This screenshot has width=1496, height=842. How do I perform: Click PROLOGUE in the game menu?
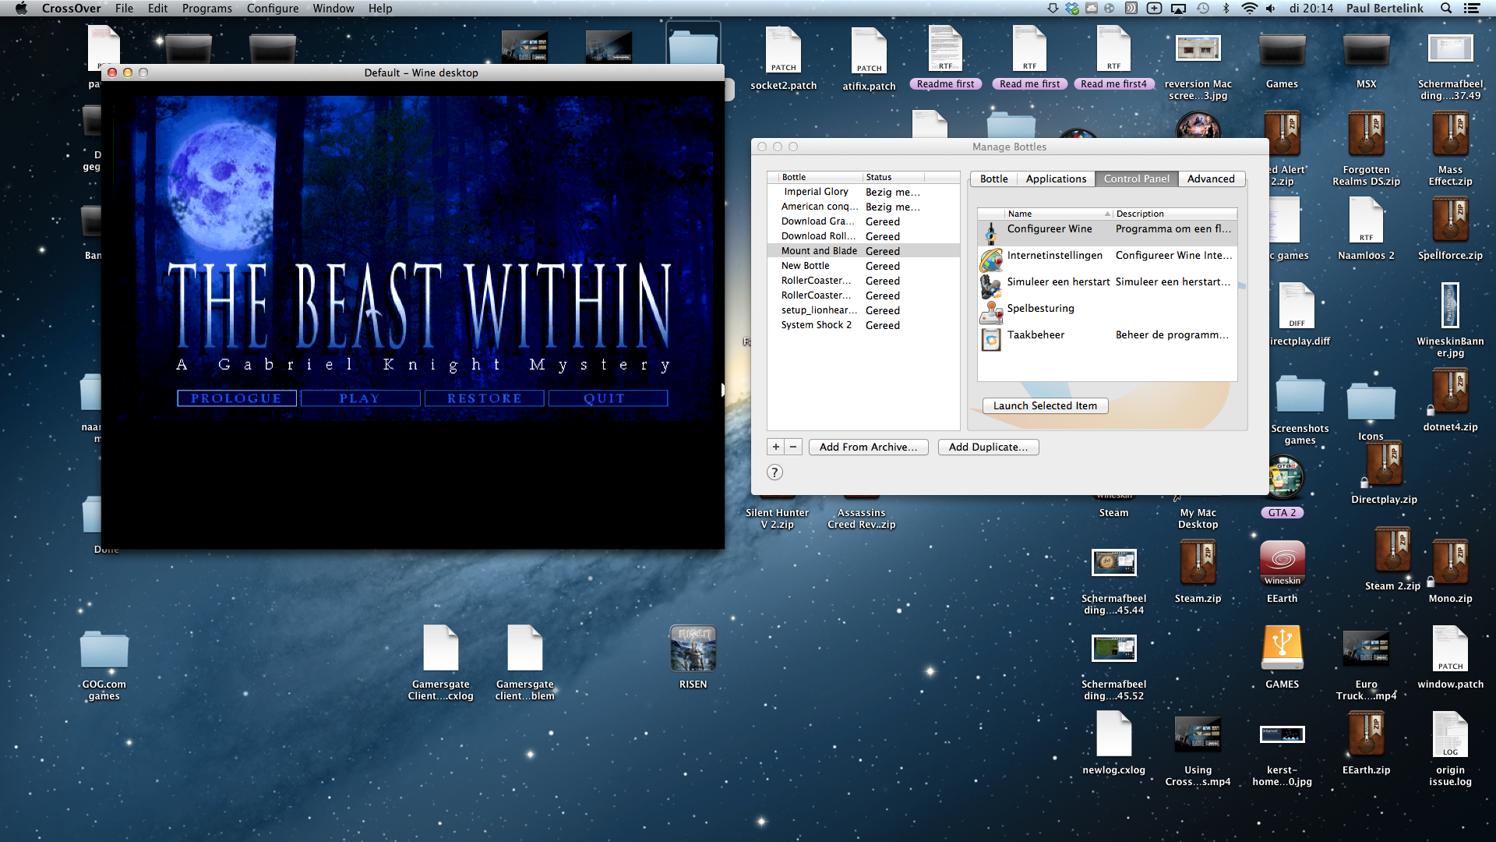[236, 398]
